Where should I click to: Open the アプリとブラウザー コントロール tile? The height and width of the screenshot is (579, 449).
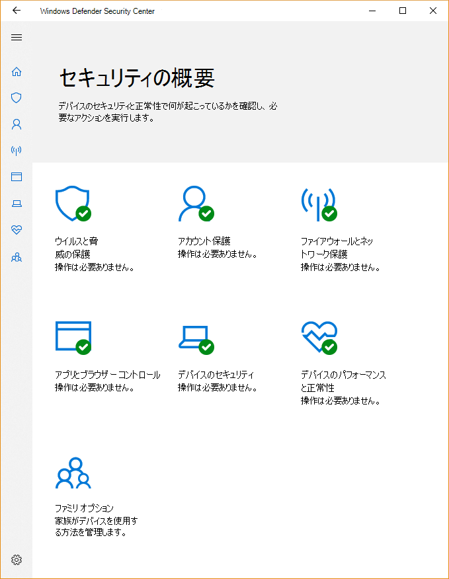point(73,338)
